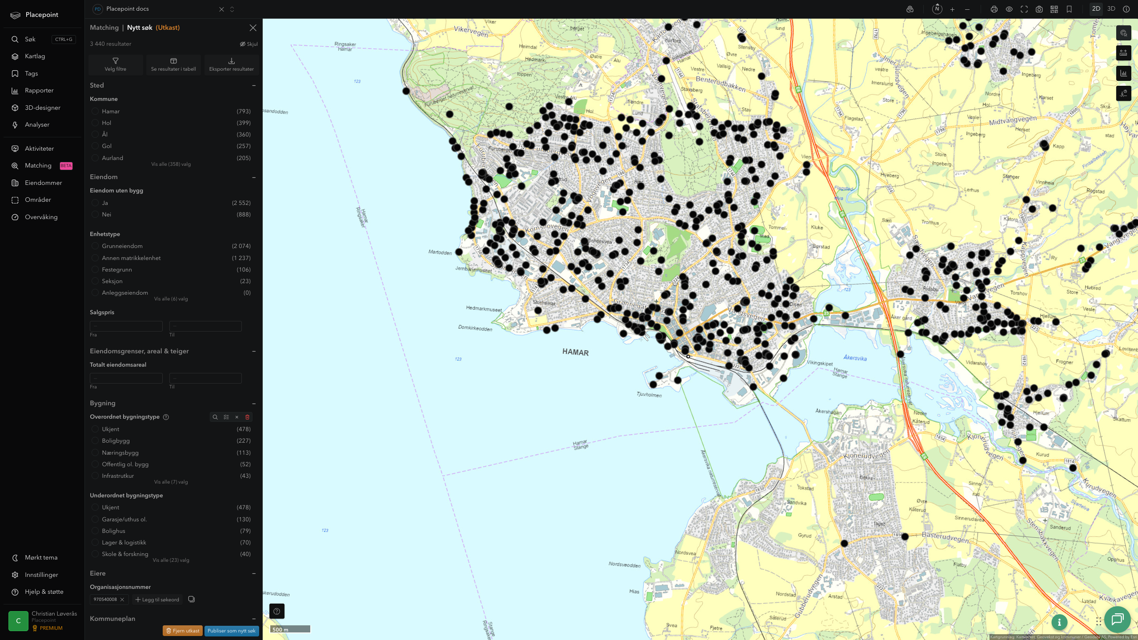Screen dimensions: 1138x640
Task: Open 3D-designer in the sidebar
Action: 42,108
